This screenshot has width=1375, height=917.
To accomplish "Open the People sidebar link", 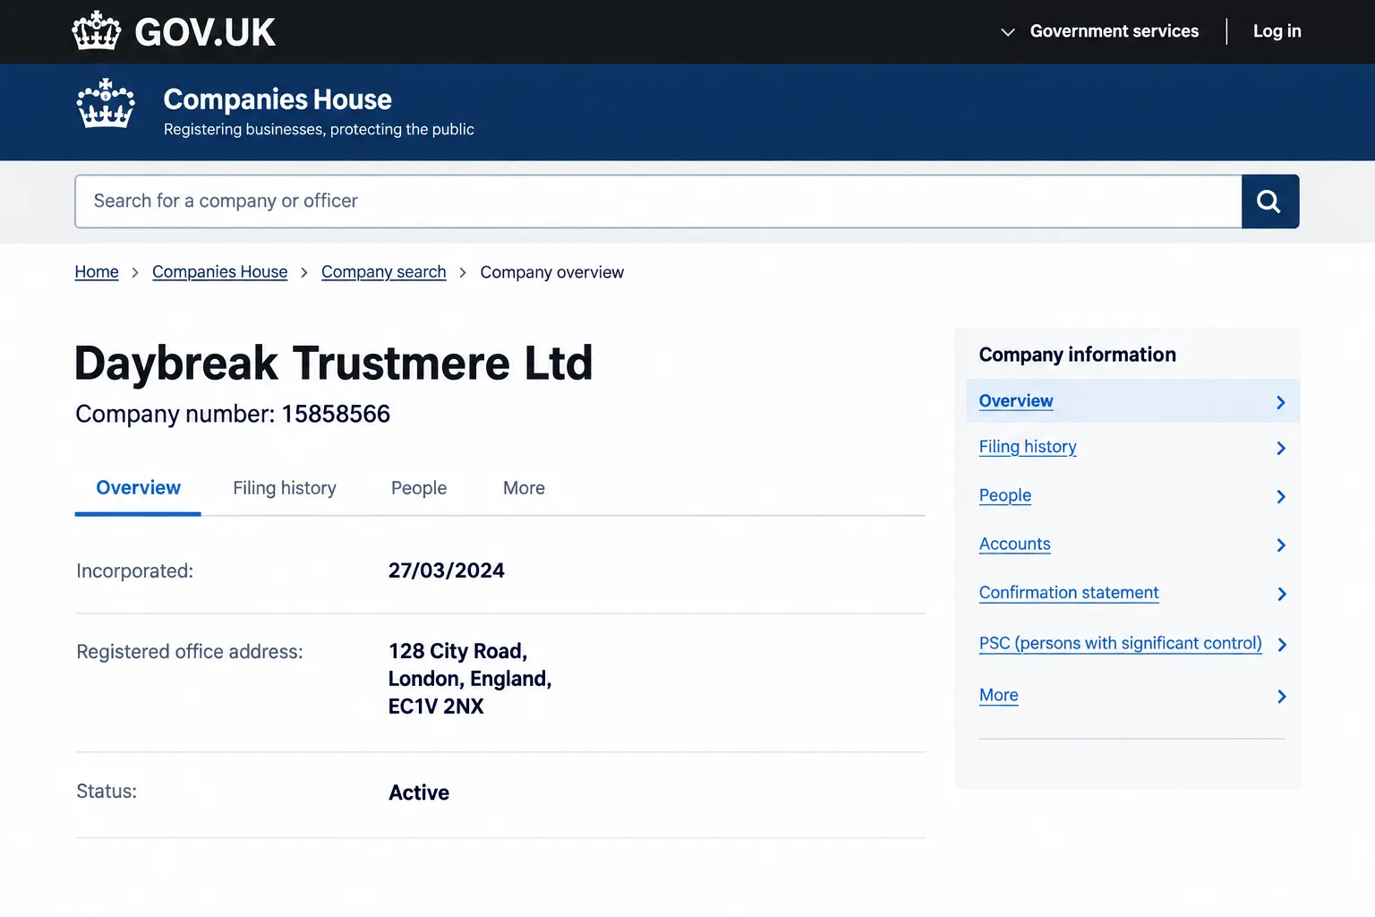I will click(x=1005, y=495).
